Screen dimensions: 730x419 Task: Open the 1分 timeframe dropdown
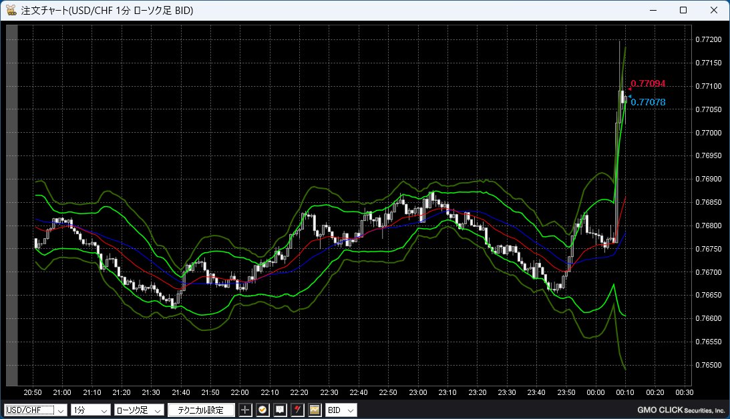pyautogui.click(x=91, y=410)
